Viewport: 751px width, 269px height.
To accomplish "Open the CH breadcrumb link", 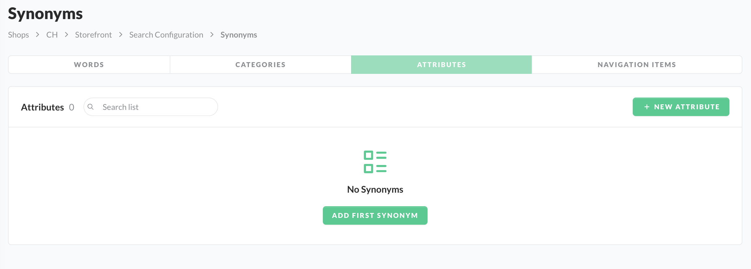I will tap(52, 35).
